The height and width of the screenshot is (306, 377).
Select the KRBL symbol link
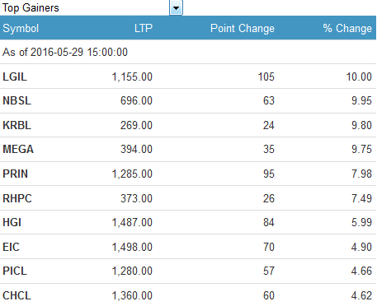[16, 125]
